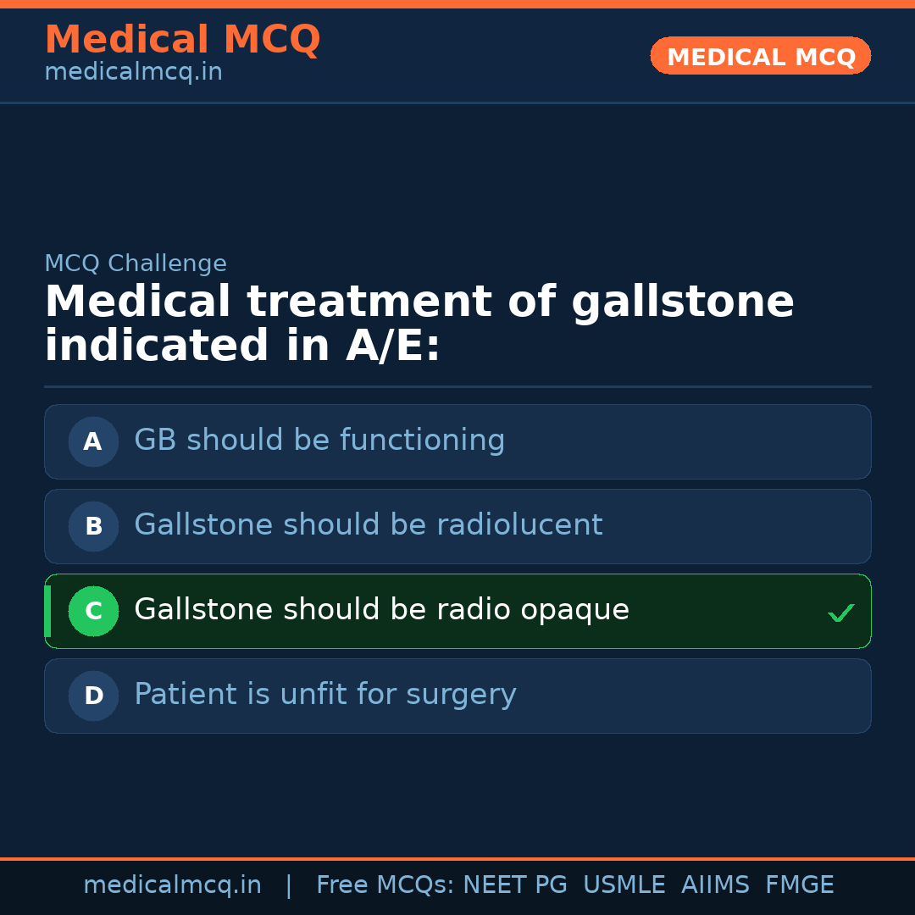Click 'Free MCQs' footer text
Viewport: 915px width, 915px height.
click(385, 885)
